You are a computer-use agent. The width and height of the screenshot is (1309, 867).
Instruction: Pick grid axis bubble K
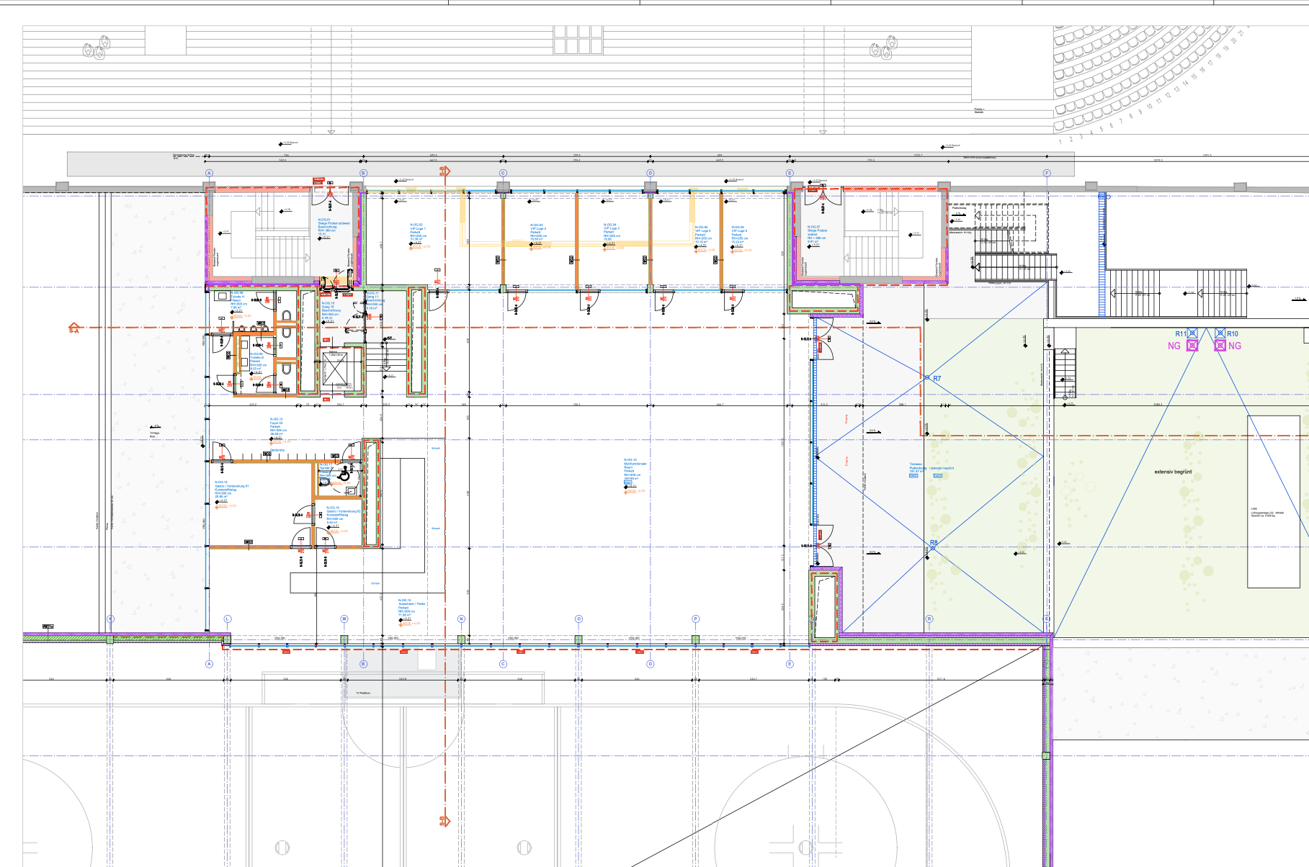coord(110,619)
